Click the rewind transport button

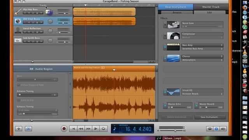pos(81,129)
